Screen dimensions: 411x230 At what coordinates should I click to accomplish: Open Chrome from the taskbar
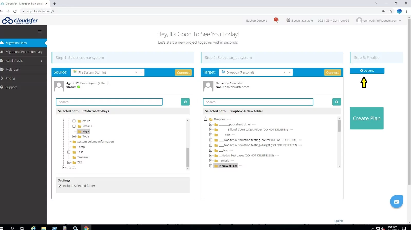click(x=86, y=228)
